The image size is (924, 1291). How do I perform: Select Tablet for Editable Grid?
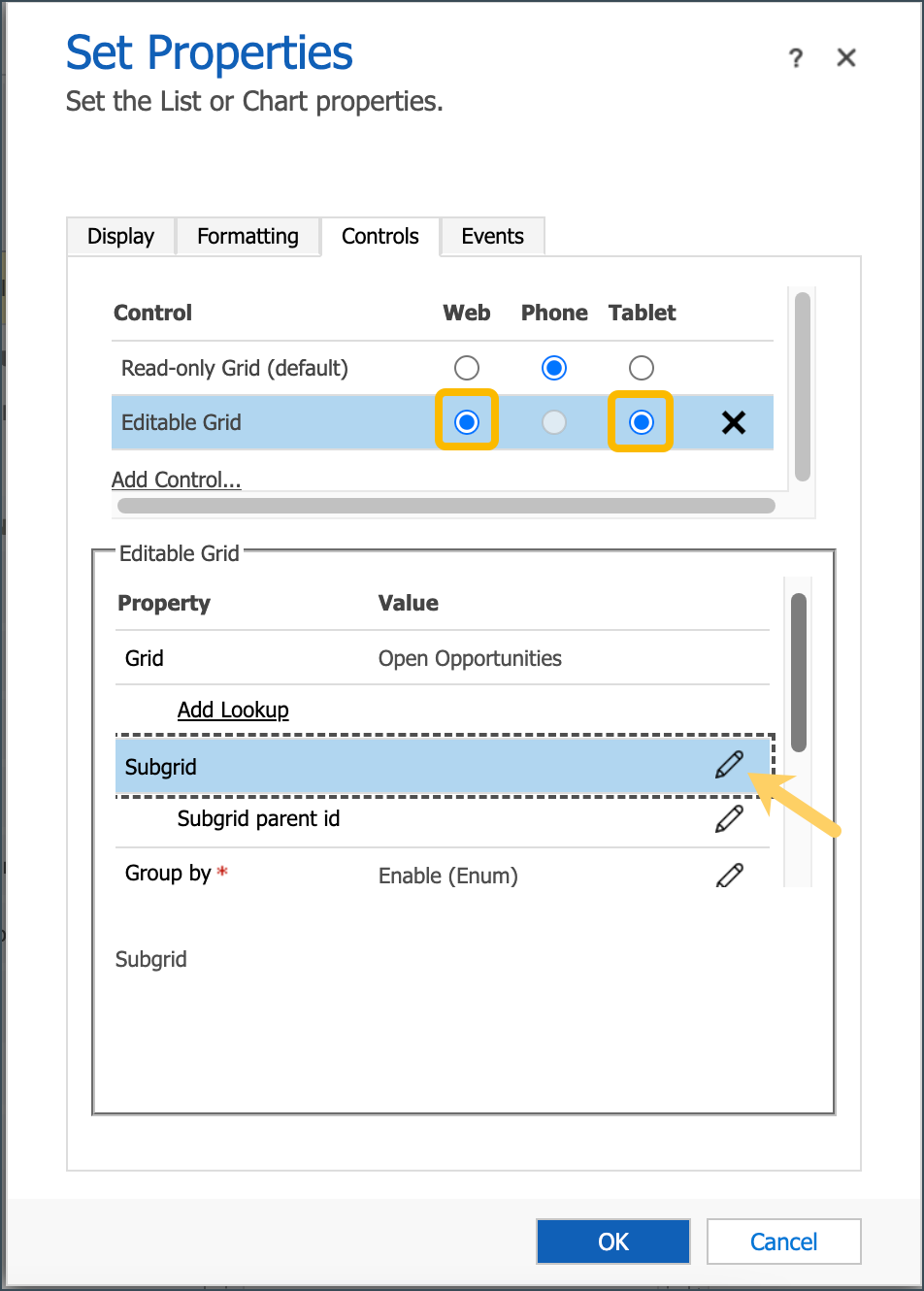coord(642,422)
